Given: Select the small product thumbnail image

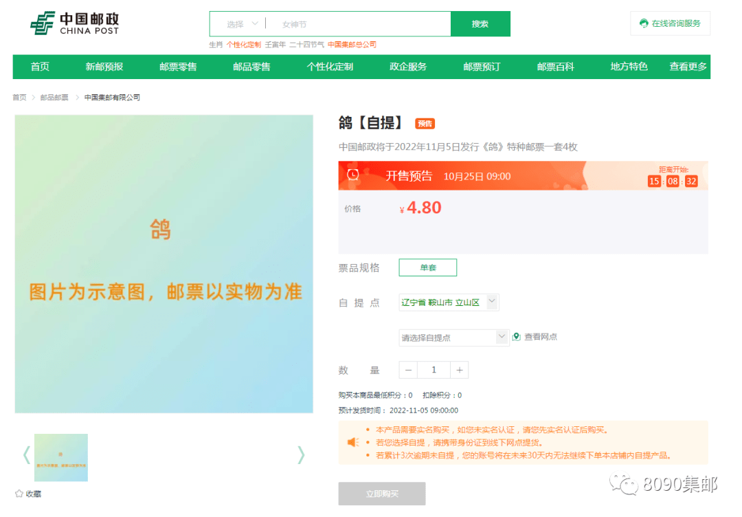Looking at the screenshot, I should pos(61,458).
